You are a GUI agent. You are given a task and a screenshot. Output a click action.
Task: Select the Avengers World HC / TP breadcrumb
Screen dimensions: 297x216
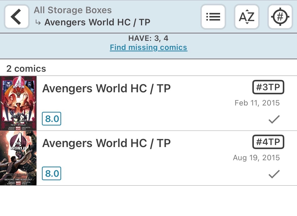click(x=97, y=22)
